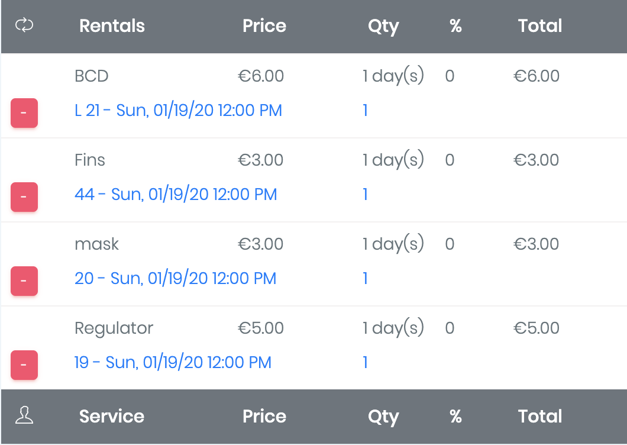Click the person icon beside Service

(x=24, y=416)
